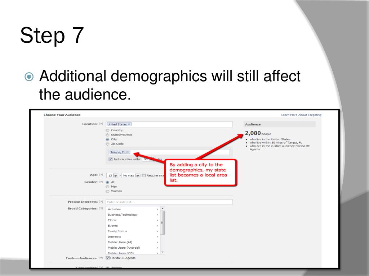The width and height of the screenshot is (369, 276).
Task: Click the Broad Categories scrollbar thumb
Action: 163,222
